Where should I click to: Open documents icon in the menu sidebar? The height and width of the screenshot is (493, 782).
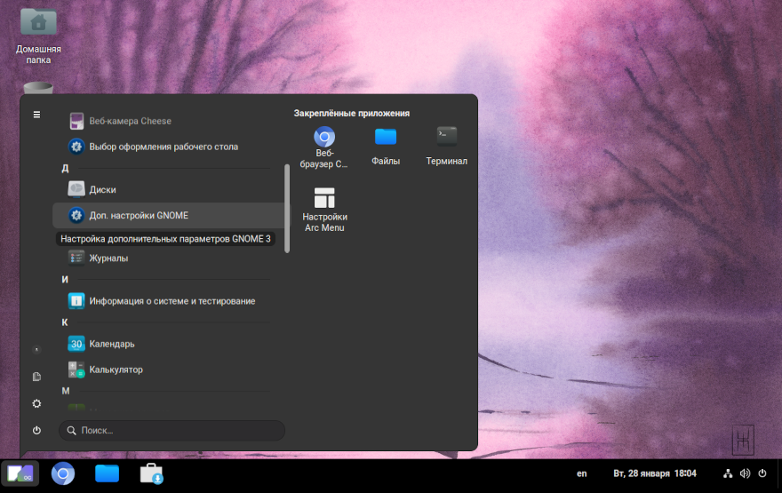click(36, 377)
